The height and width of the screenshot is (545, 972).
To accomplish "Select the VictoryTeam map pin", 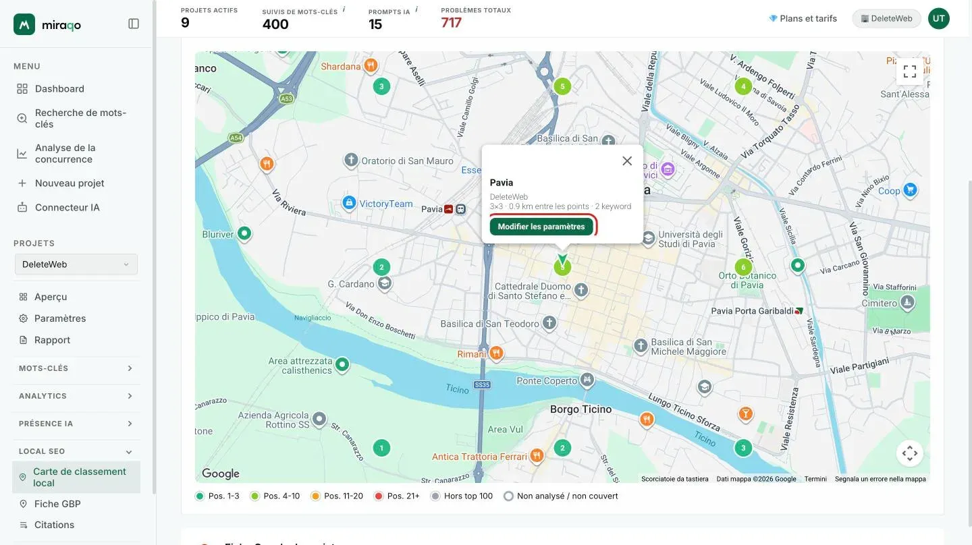I will pos(349,202).
